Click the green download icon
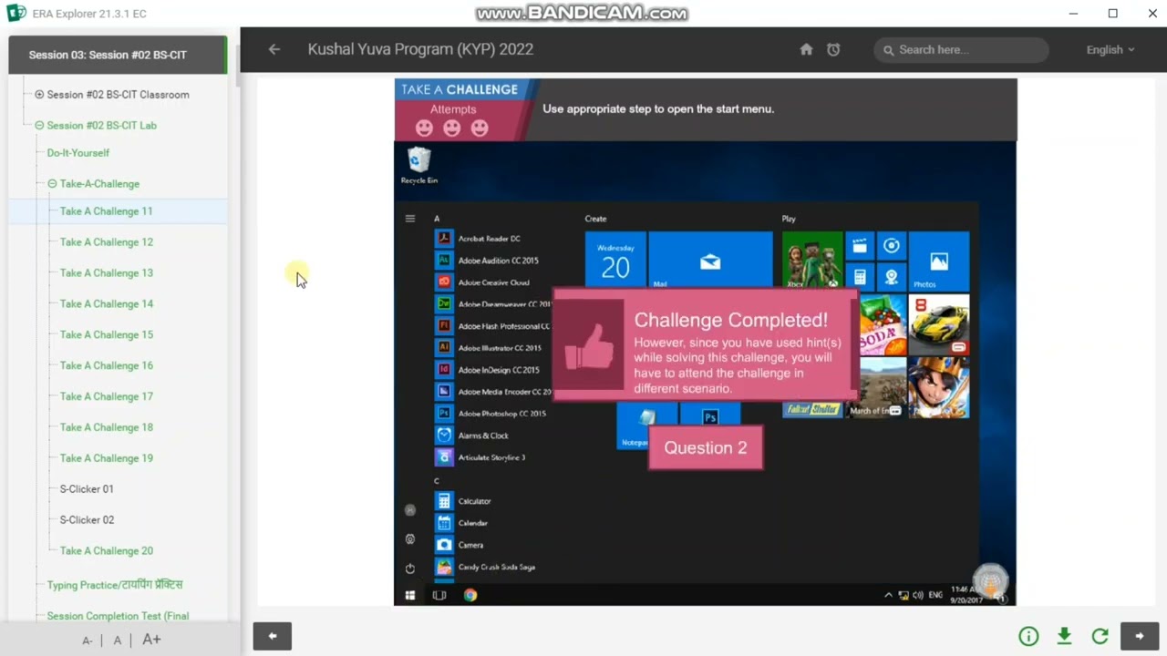Image resolution: width=1167 pixels, height=656 pixels. [x=1064, y=636]
